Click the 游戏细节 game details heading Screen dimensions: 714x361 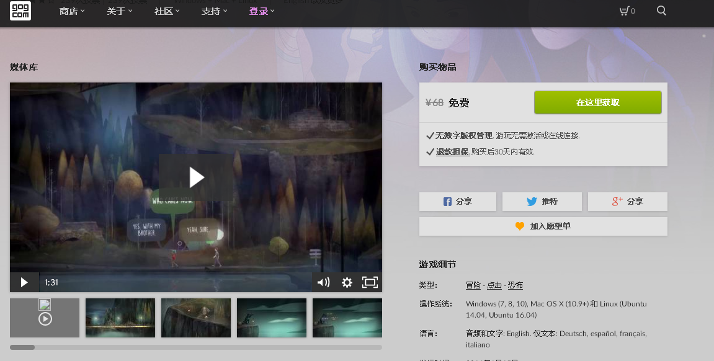point(437,264)
